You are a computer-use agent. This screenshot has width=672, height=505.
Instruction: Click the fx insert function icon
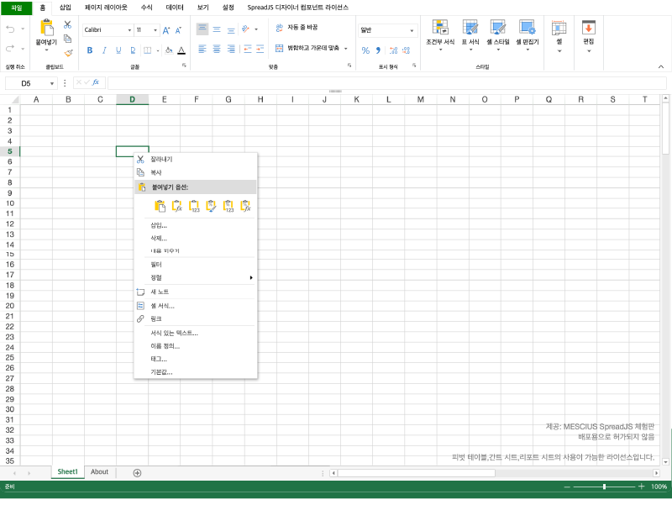(x=96, y=82)
